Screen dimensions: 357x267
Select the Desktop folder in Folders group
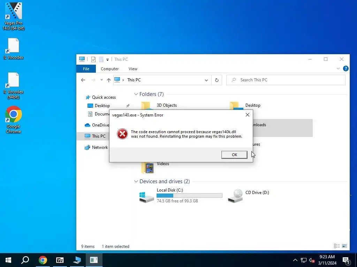(x=253, y=105)
